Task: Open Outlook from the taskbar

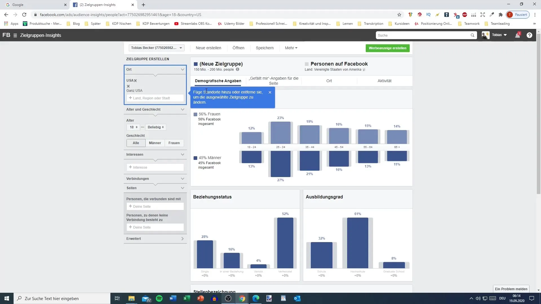Action: [x=297, y=298]
